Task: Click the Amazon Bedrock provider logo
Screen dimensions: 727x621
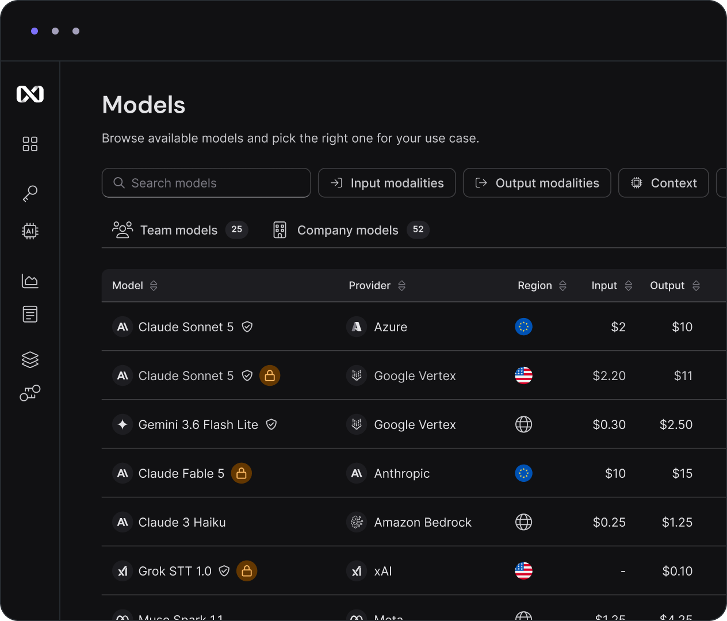Action: (357, 522)
